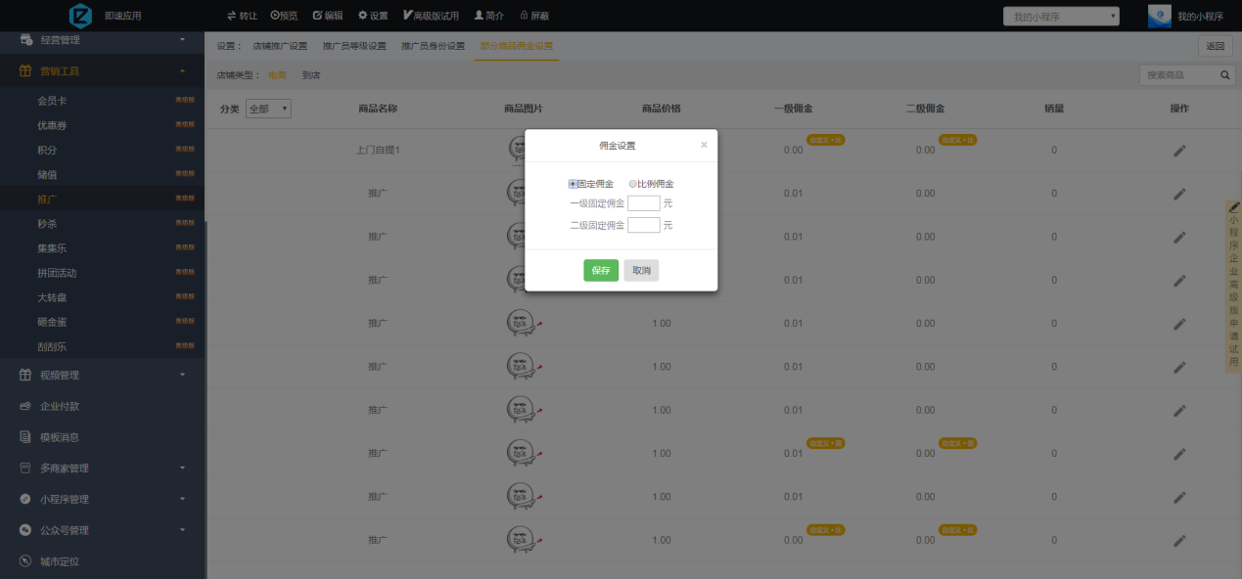1242x579 pixels.
Task: Open 模板消息 in sidebar
Action: (x=59, y=437)
